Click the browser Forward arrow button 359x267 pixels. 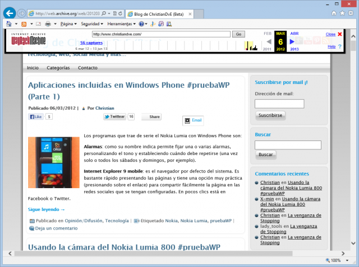(21, 13)
